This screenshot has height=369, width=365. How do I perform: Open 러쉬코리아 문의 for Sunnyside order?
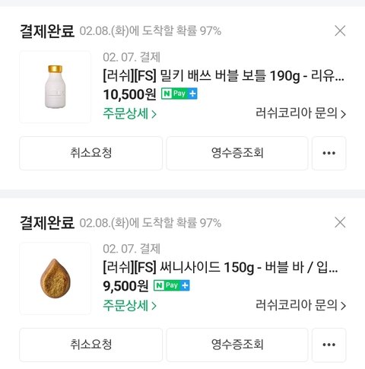point(300,305)
